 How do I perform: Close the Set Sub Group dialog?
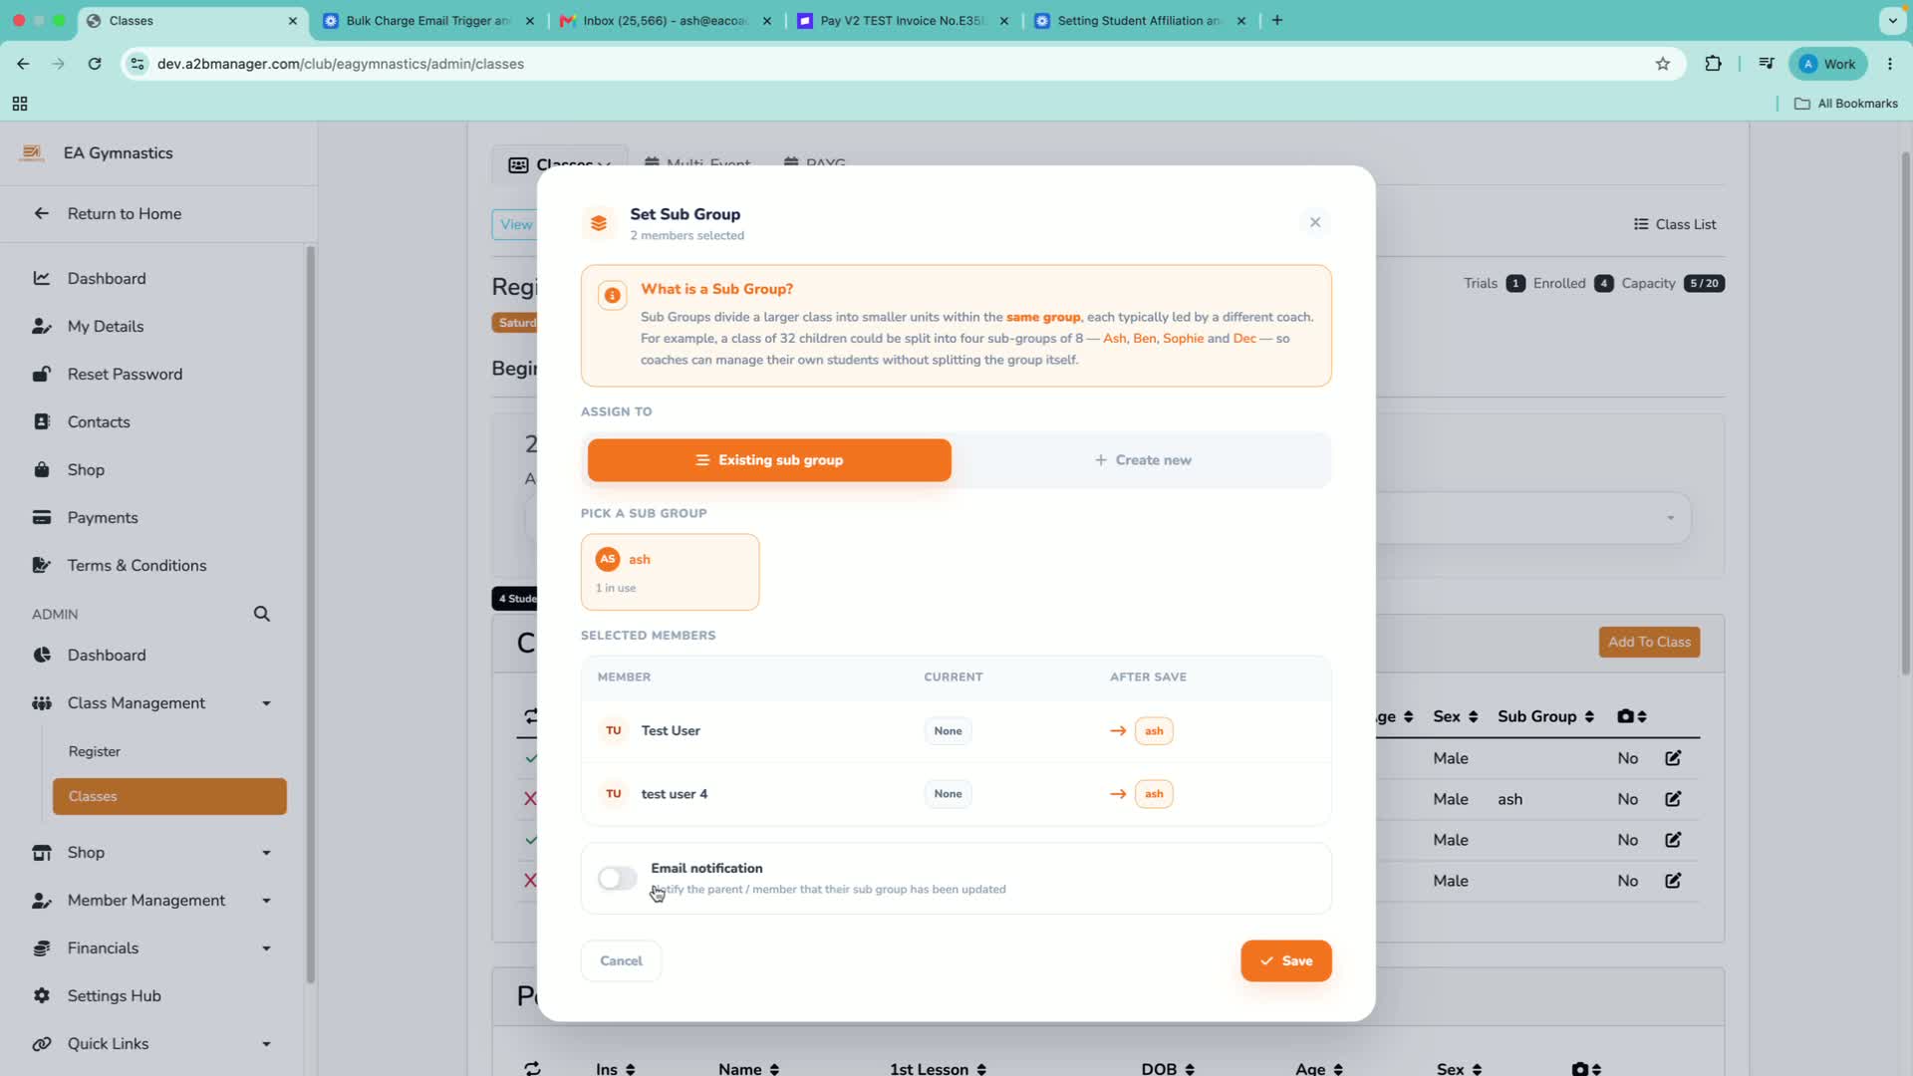coord(1315,222)
